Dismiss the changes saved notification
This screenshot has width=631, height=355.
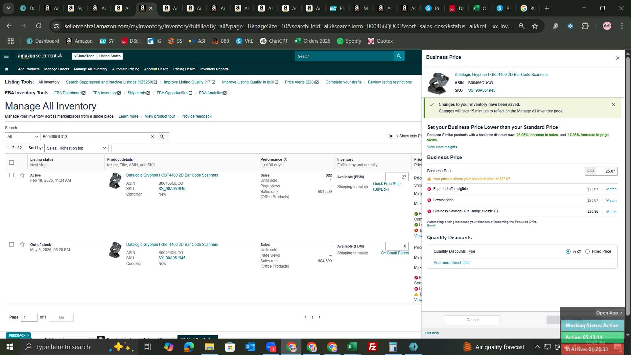pyautogui.click(x=613, y=105)
